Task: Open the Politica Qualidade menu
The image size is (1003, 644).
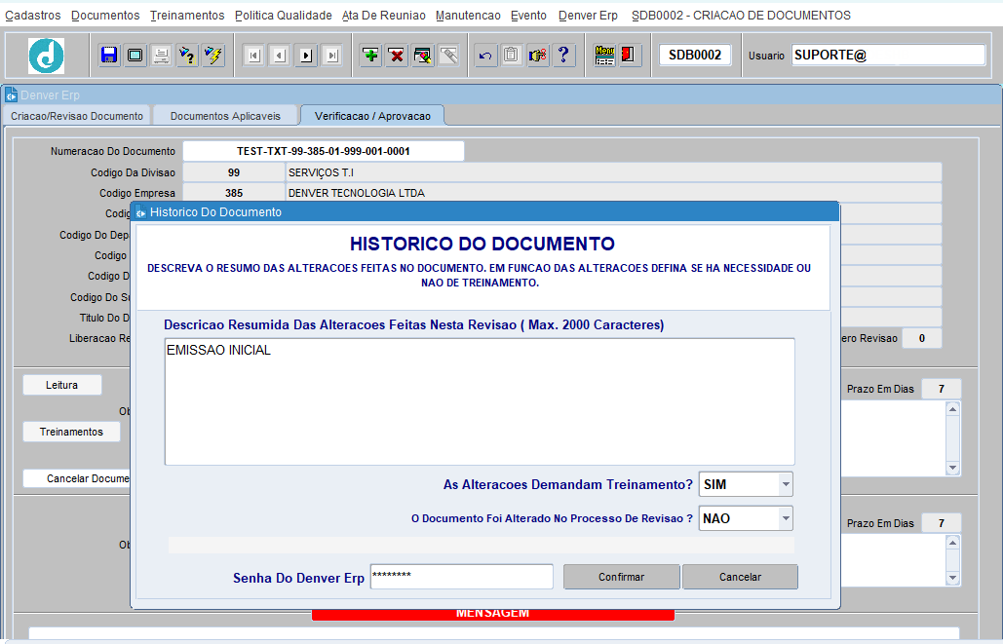Action: coord(284,16)
